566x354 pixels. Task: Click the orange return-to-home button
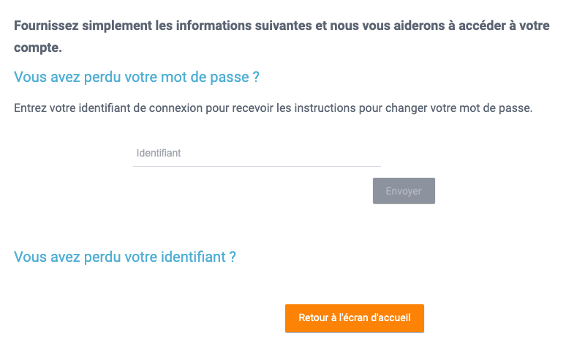coord(355,318)
